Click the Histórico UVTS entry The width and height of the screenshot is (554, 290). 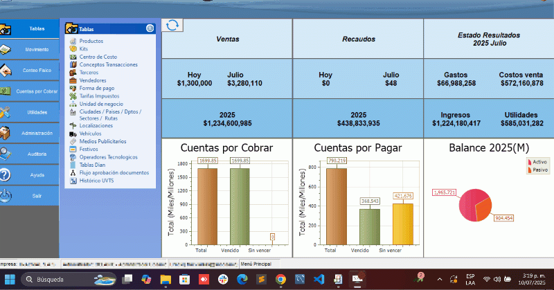[96, 181]
